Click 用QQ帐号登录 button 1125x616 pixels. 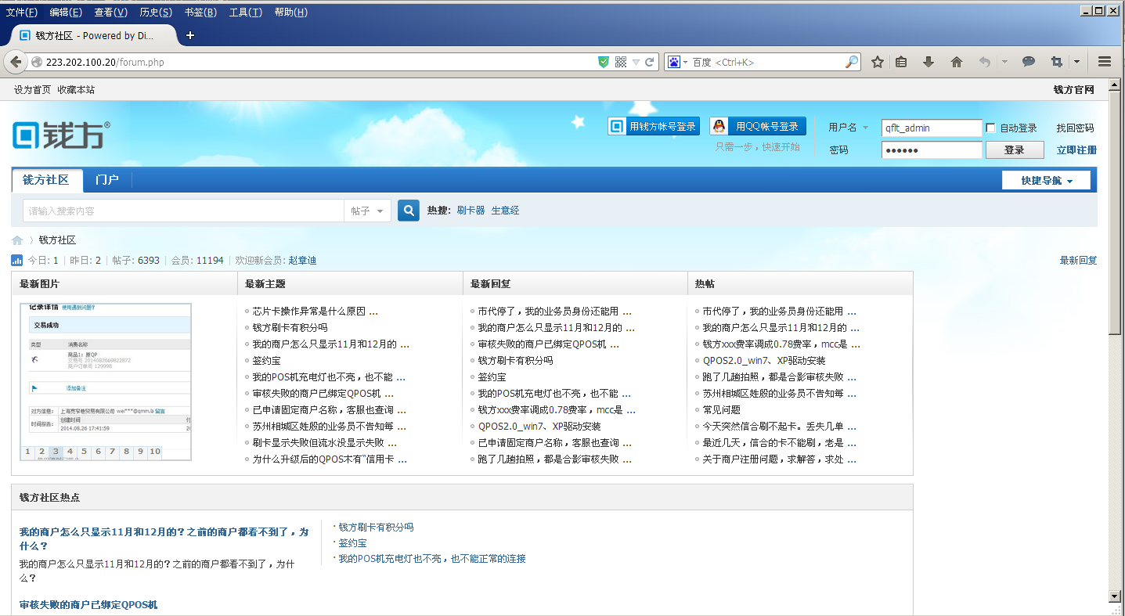[x=758, y=127]
